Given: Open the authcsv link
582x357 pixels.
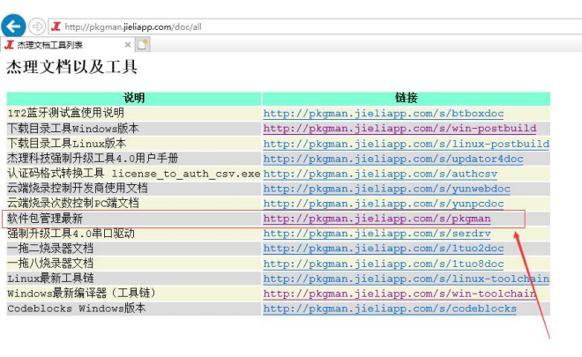Looking at the screenshot, I should [x=380, y=174].
